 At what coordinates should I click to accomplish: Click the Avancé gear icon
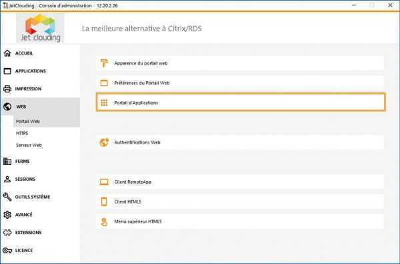pos(7,215)
